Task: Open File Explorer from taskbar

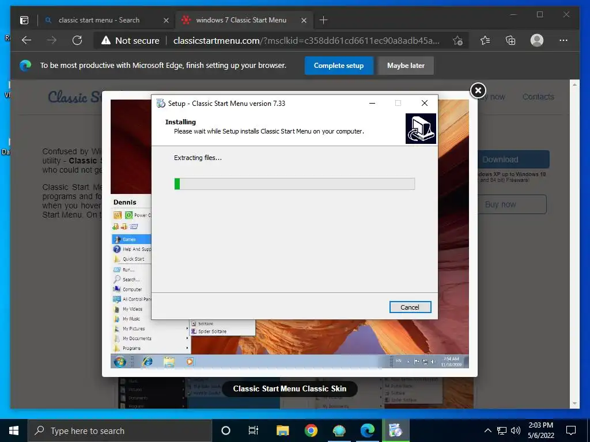Action: coord(282,430)
